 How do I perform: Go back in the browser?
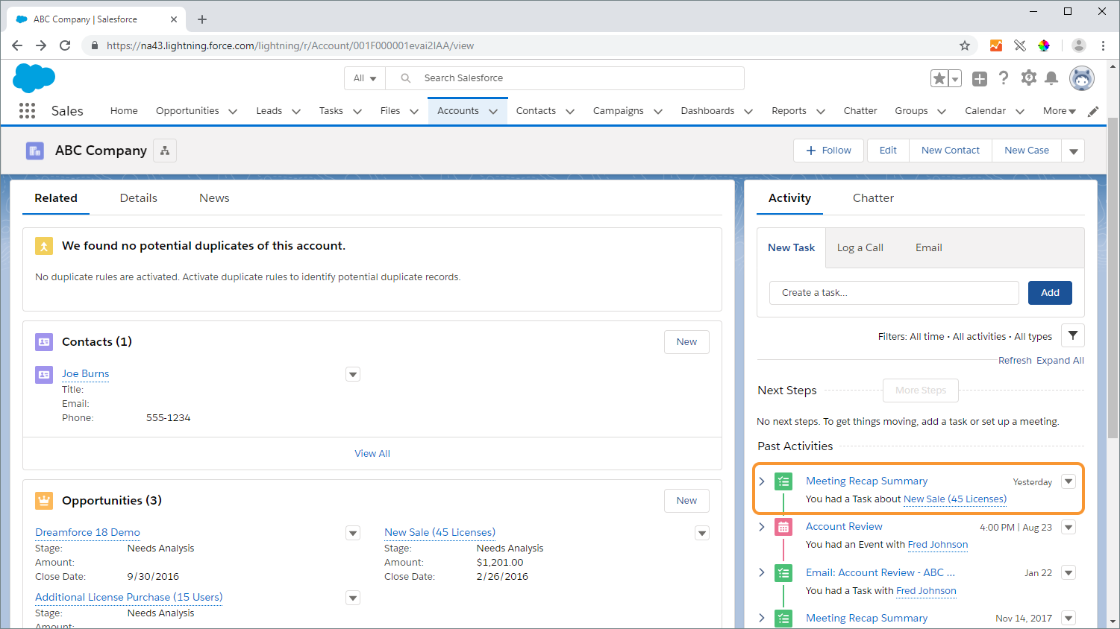pyautogui.click(x=17, y=45)
